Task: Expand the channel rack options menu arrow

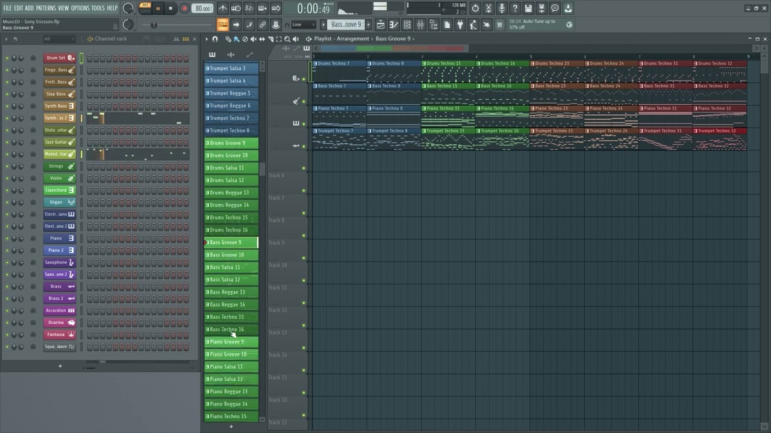Action: [6, 38]
